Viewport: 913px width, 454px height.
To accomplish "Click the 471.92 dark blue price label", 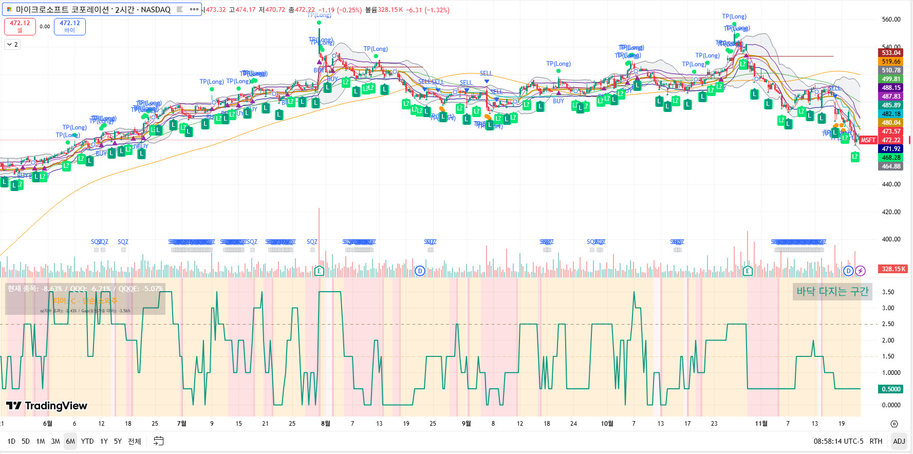I will click(x=891, y=149).
